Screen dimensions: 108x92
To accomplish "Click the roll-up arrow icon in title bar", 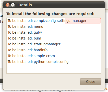I will pos(13,5).
